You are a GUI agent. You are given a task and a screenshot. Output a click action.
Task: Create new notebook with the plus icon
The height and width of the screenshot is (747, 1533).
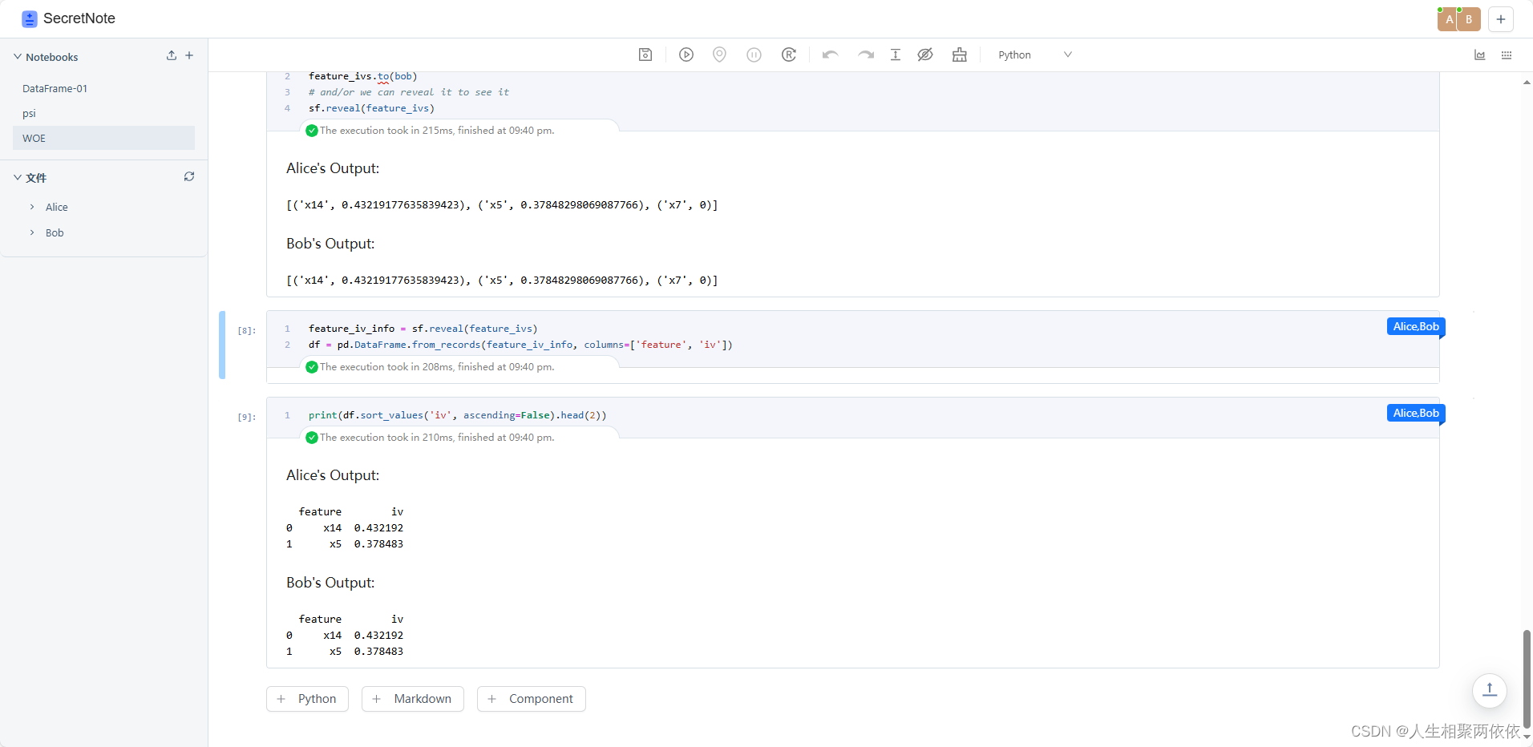(x=189, y=55)
